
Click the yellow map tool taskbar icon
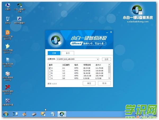pyautogui.click(x=43, y=114)
